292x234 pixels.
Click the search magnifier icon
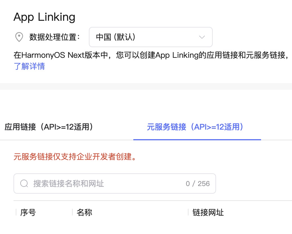click(x=24, y=183)
